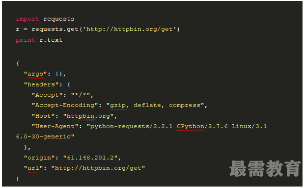Screen dimensions: 304x188
Task: Click the misspelled word 'gzip'
Action: coord(118,106)
